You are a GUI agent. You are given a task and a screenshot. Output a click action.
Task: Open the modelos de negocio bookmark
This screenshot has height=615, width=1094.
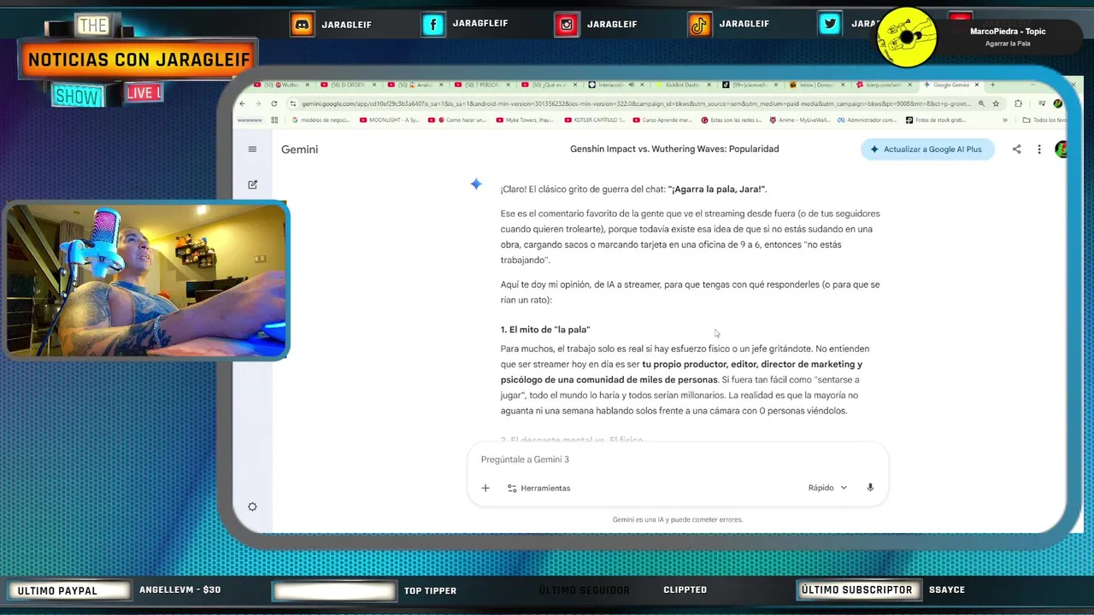point(321,120)
